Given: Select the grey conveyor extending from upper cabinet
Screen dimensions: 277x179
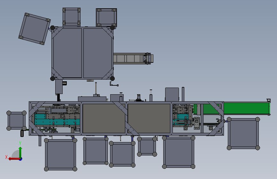Looking at the screenshot, I should pyautogui.click(x=133, y=59).
